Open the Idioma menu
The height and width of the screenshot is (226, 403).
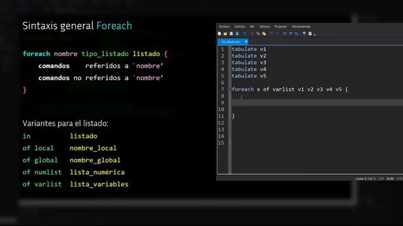(x=264, y=26)
